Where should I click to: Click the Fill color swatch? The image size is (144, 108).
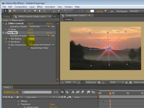click(92, 11)
